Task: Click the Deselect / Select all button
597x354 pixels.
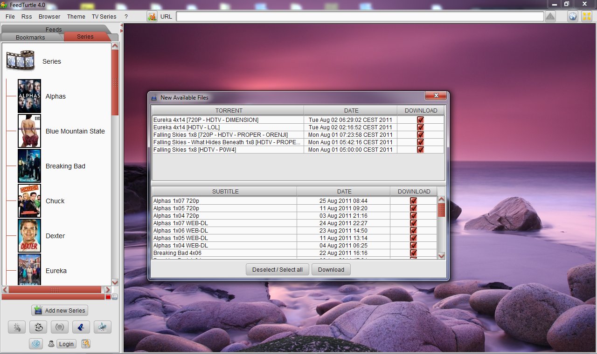Action: tap(278, 269)
